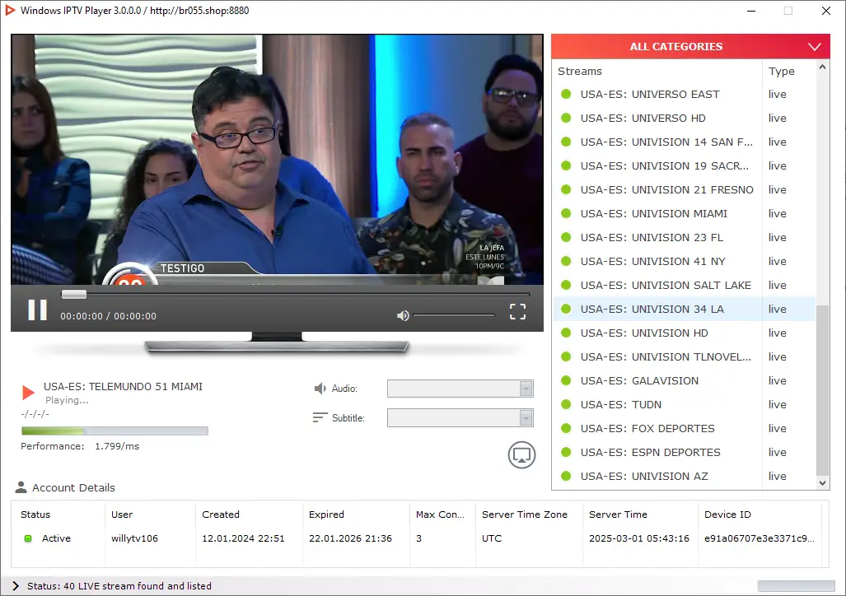Open the Audio track dropdown
Viewport: 846px width, 596px height.
coord(460,389)
